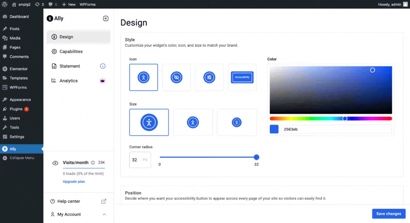Click the Save changes button
Viewport: 410px width, 223px height.
pos(388,214)
